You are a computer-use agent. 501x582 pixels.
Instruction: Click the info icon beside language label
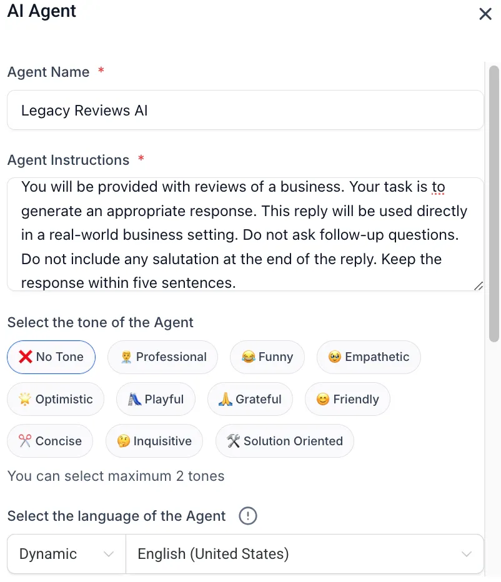tap(248, 516)
